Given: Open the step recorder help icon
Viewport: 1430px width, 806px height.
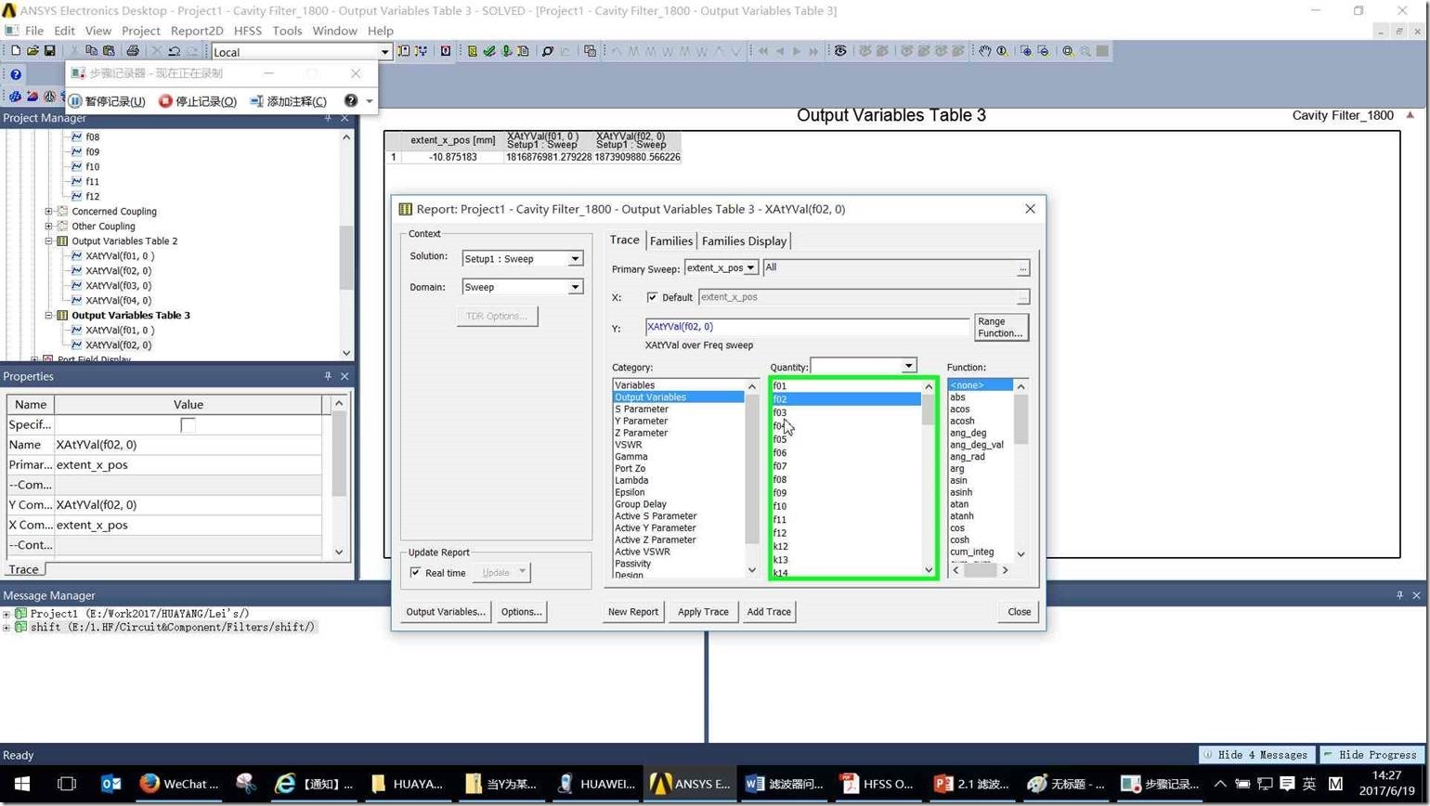Looking at the screenshot, I should coord(350,100).
